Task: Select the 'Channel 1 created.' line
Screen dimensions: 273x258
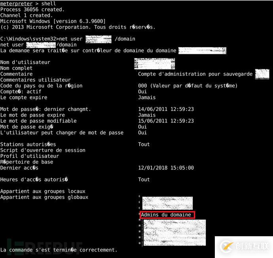Action: pos(26,15)
